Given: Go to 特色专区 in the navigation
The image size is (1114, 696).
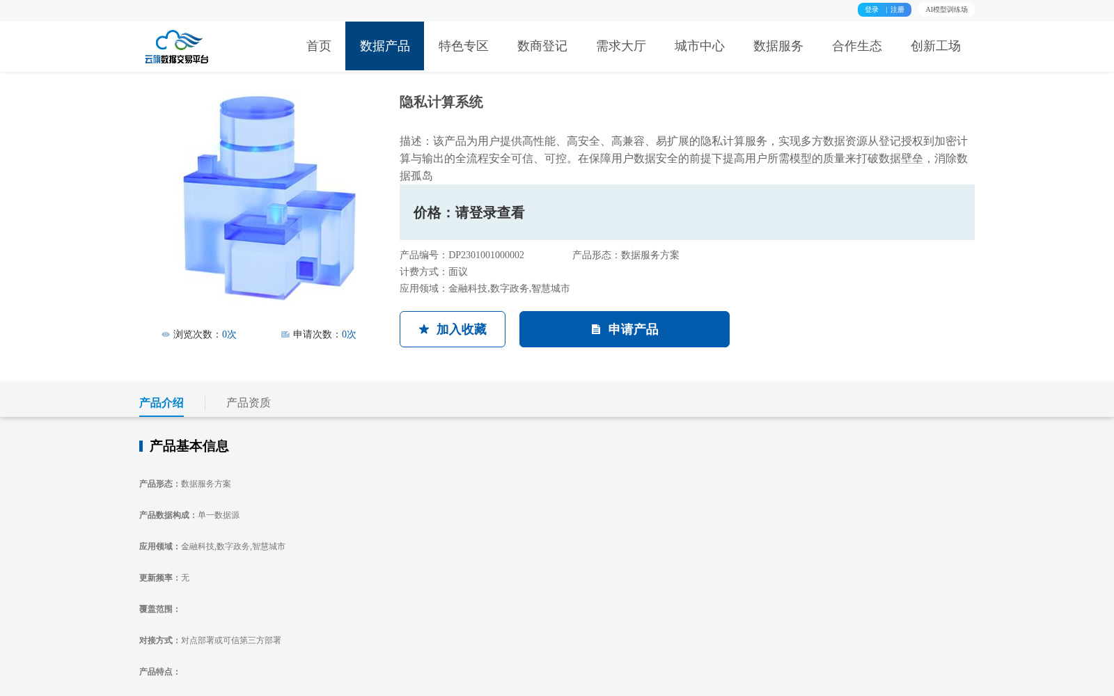Looking at the screenshot, I should tap(464, 46).
